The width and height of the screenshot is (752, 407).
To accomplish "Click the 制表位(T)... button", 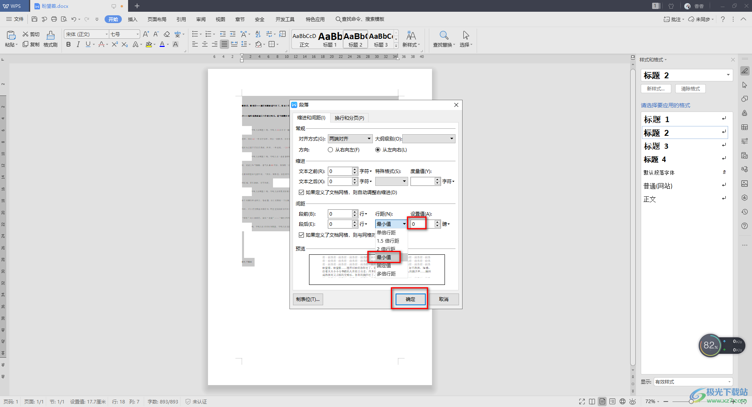I will point(308,299).
